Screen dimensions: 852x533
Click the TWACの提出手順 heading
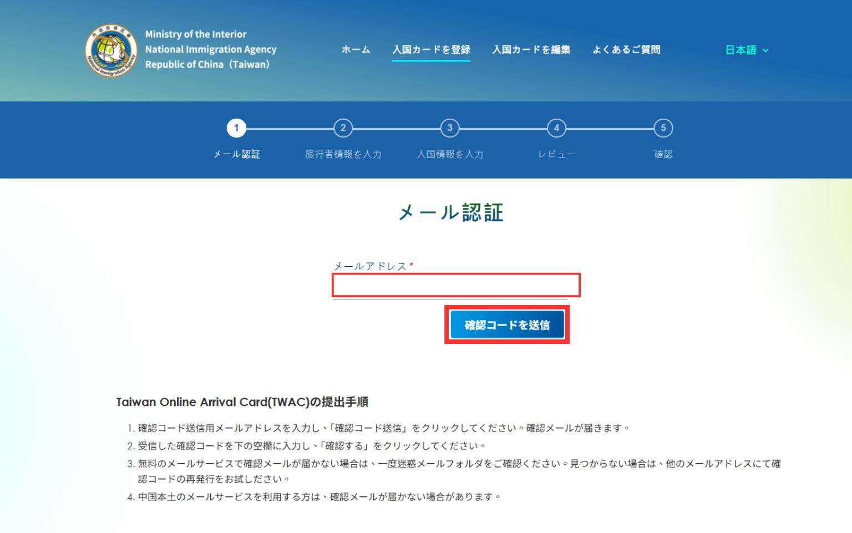242,402
